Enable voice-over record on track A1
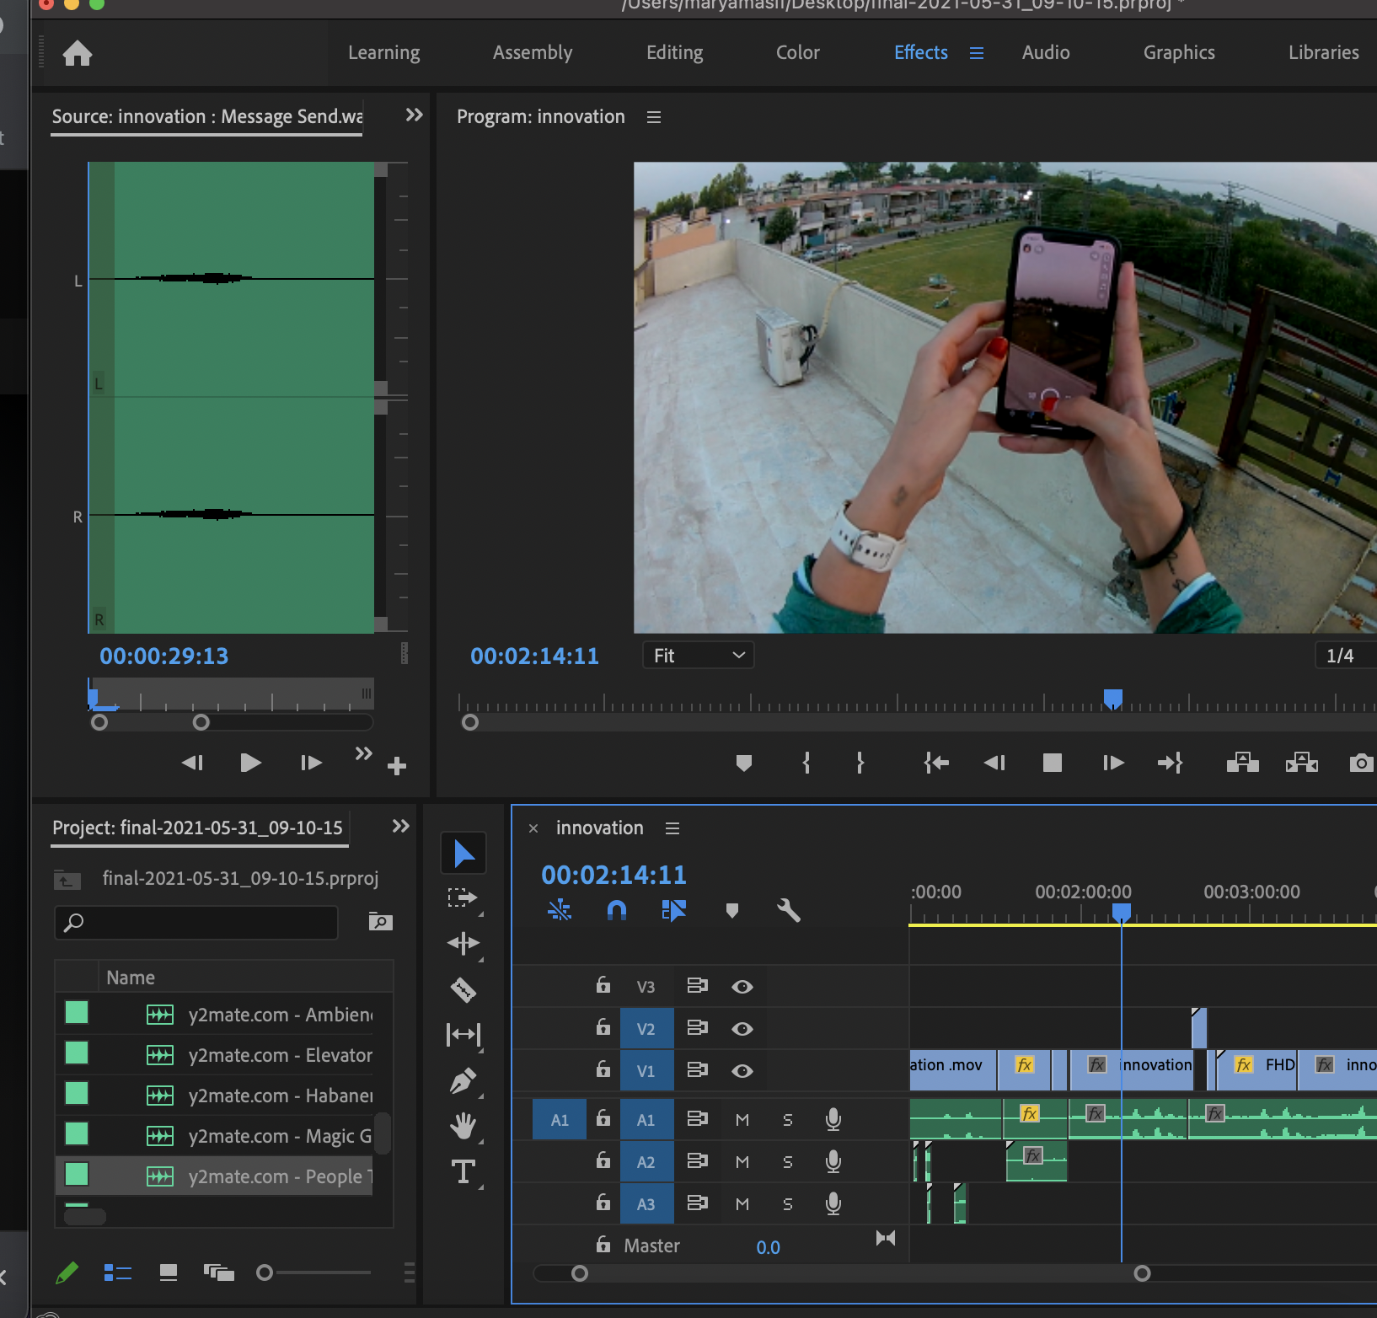This screenshot has width=1377, height=1318. pyautogui.click(x=833, y=1119)
